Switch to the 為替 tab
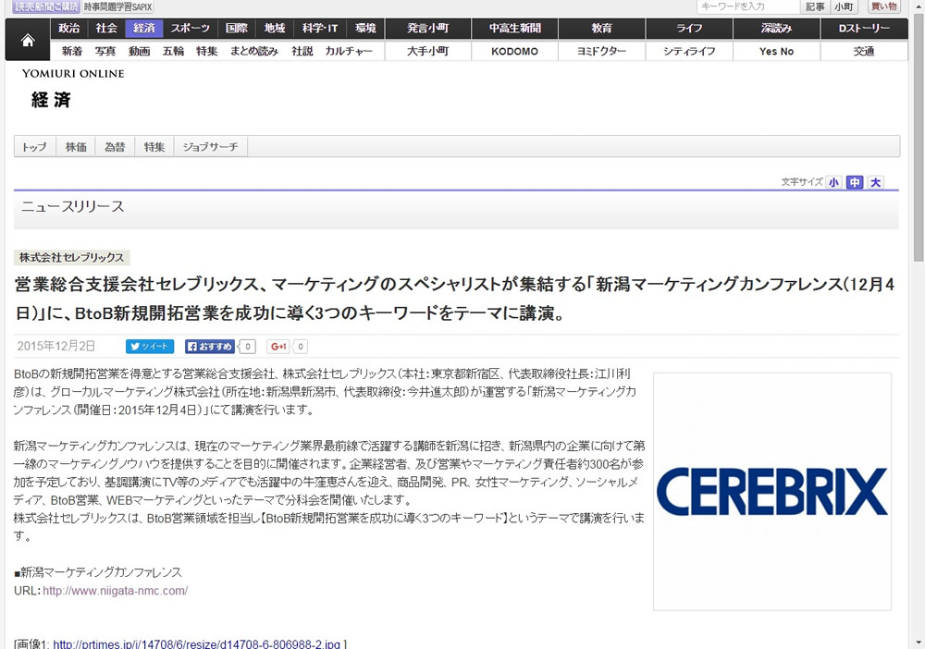The width and height of the screenshot is (925, 649). (x=115, y=147)
